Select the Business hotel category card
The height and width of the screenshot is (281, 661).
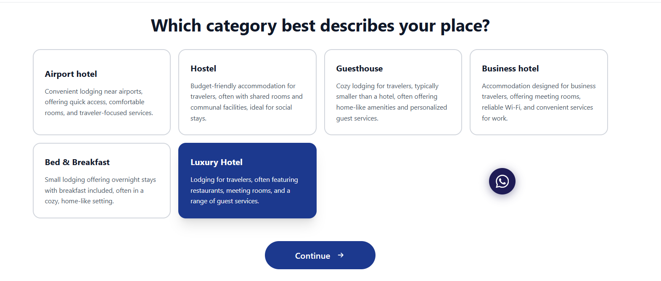pyautogui.click(x=539, y=92)
